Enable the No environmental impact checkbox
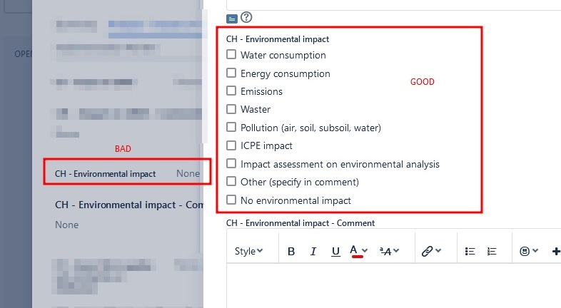561x308 pixels. [x=231, y=200]
